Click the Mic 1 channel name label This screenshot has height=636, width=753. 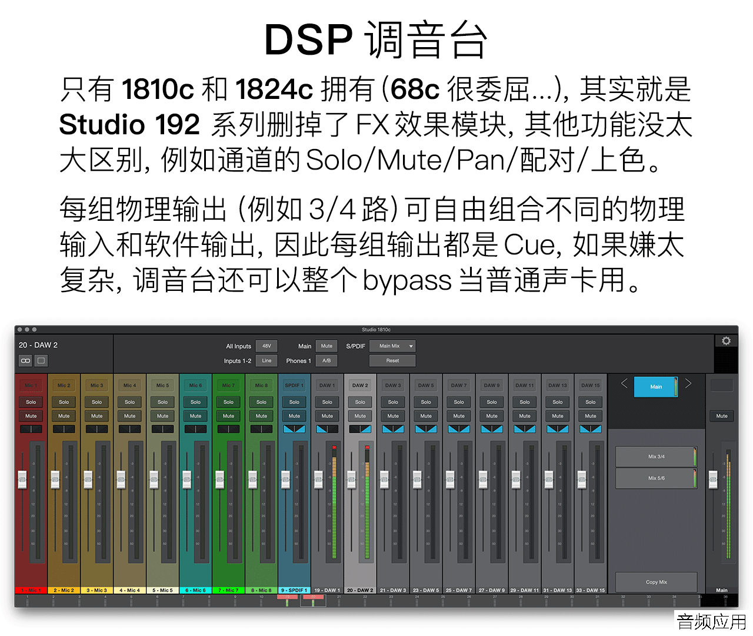click(x=31, y=385)
